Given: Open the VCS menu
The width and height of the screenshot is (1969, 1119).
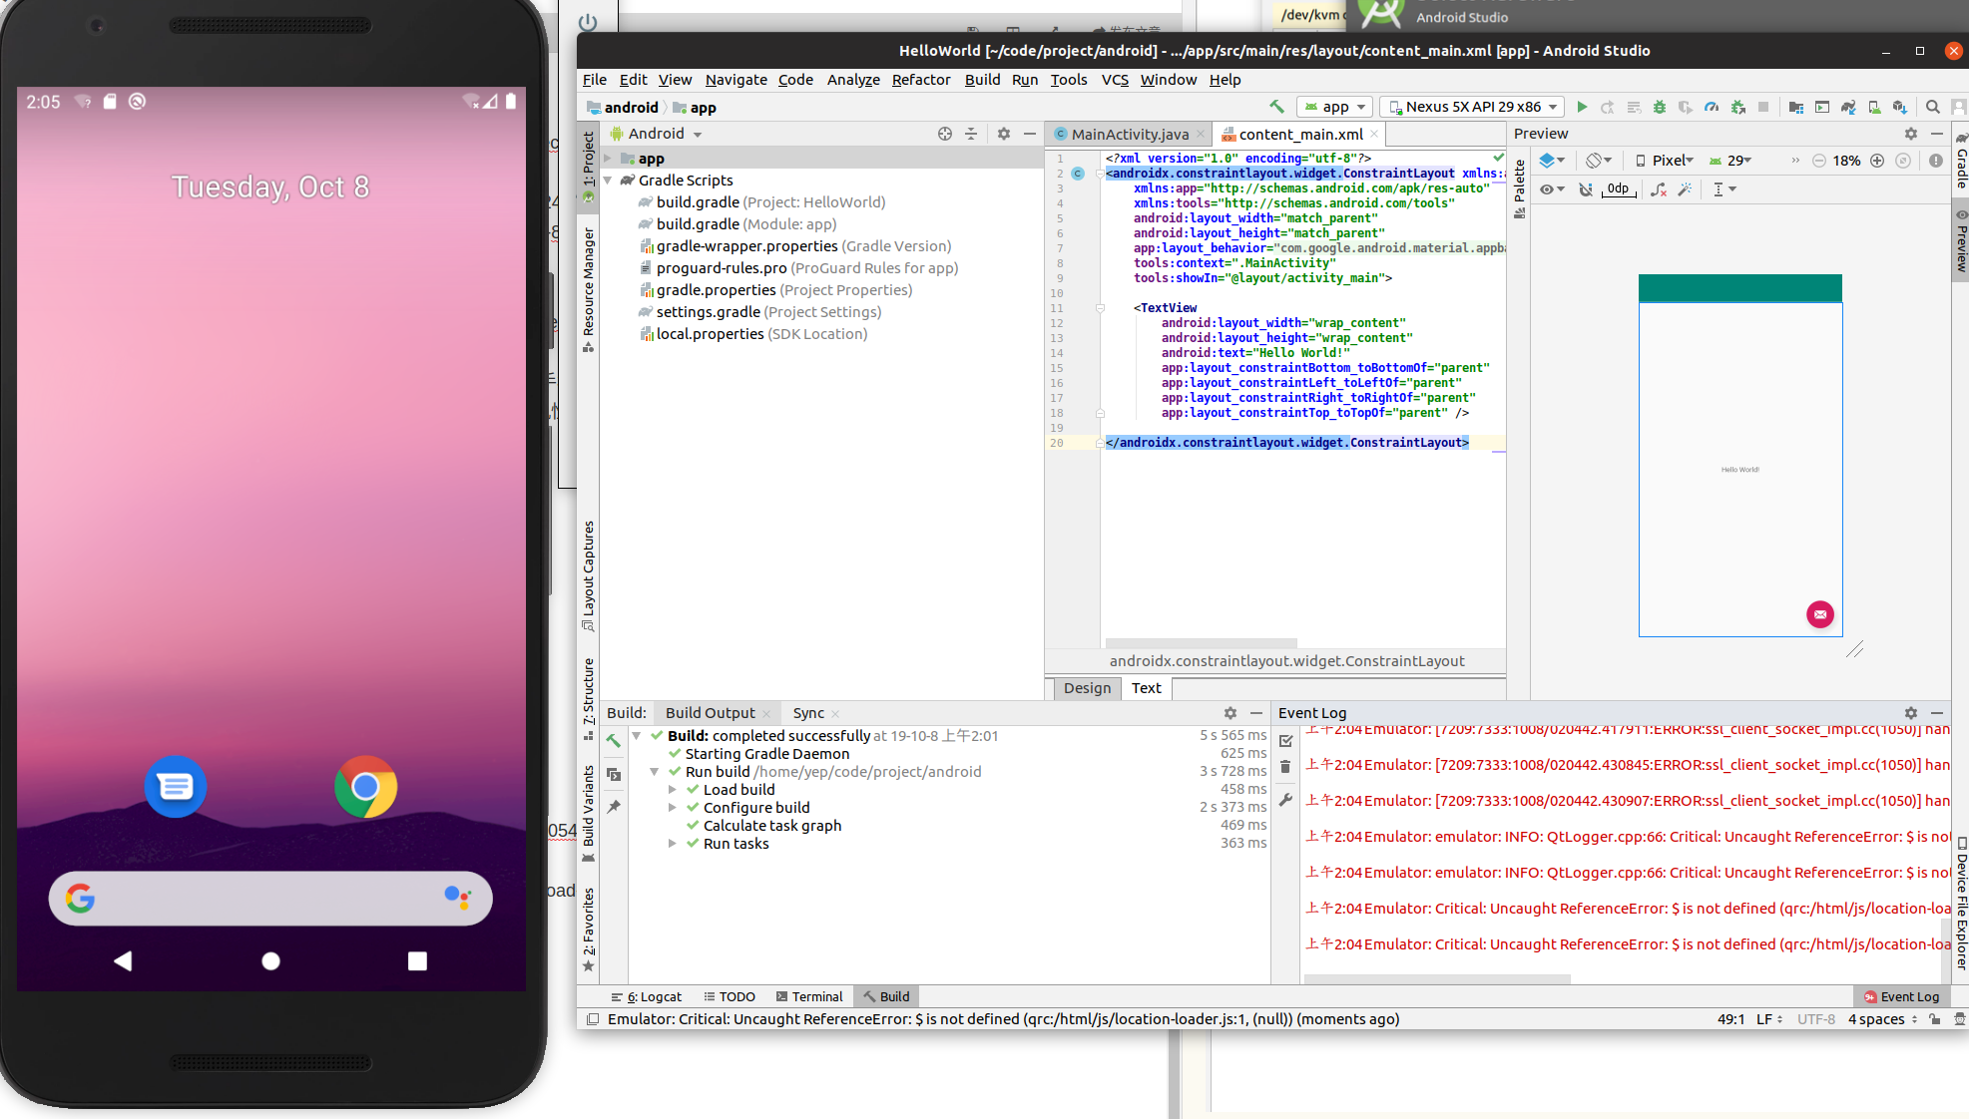Looking at the screenshot, I should coord(1115,80).
